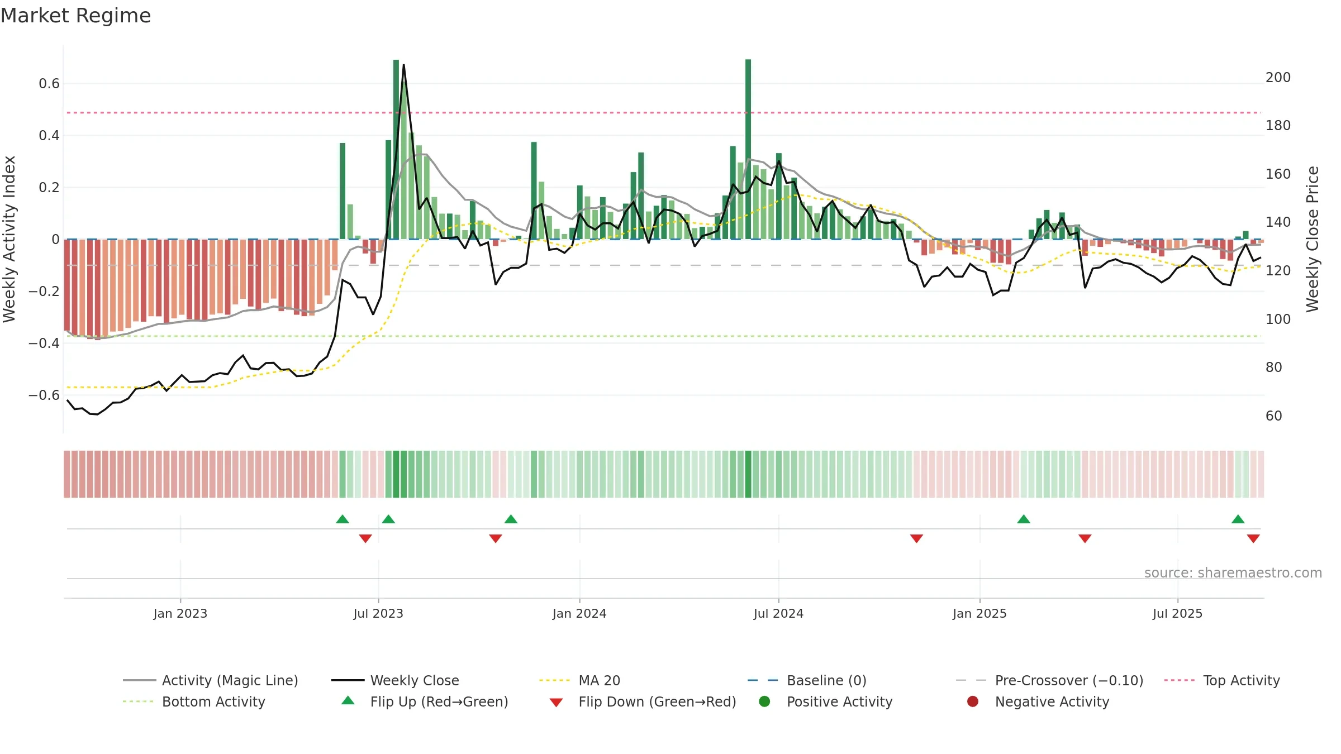Image resolution: width=1341 pixels, height=754 pixels.
Task: Click the −0.6 tick on the left axis
Action: click(44, 395)
